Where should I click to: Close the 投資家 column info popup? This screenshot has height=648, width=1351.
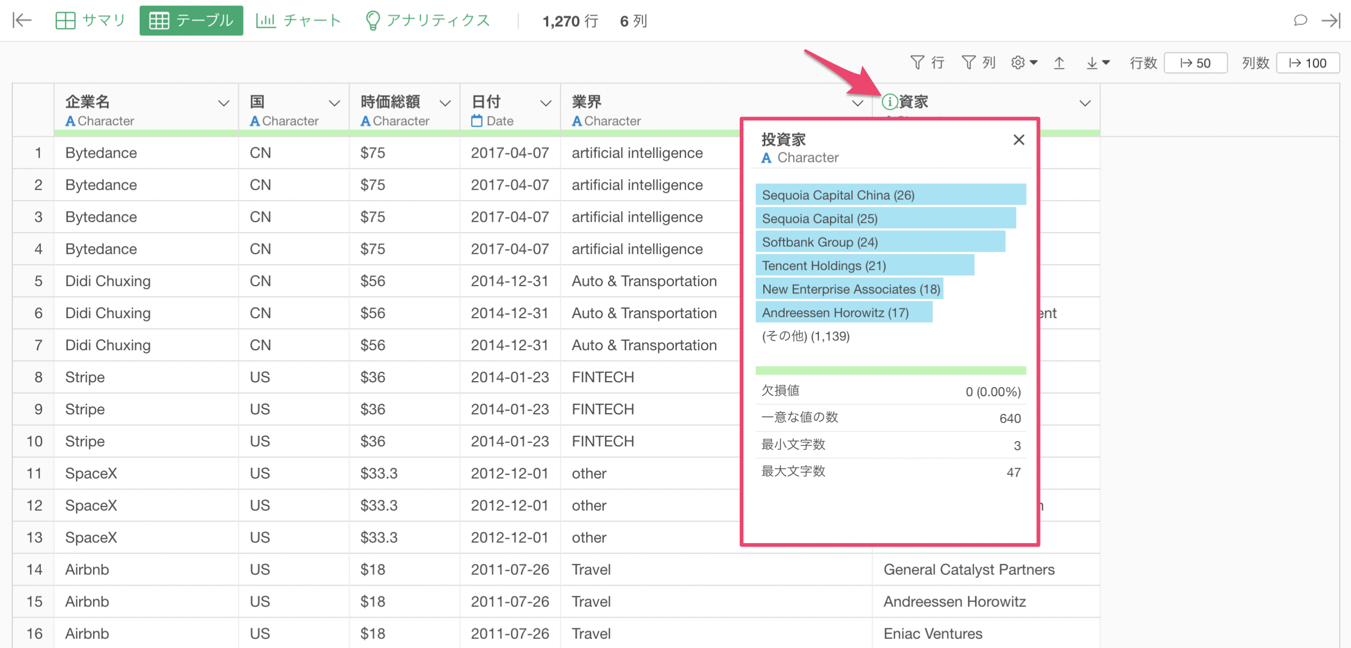[1019, 140]
